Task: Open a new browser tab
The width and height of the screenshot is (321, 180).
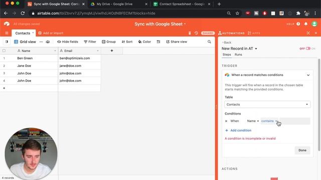Action: click(x=219, y=4)
